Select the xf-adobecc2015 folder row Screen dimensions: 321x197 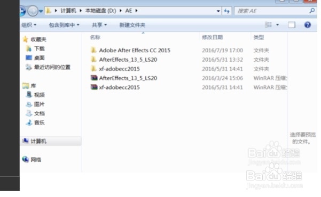pyautogui.click(x=119, y=69)
